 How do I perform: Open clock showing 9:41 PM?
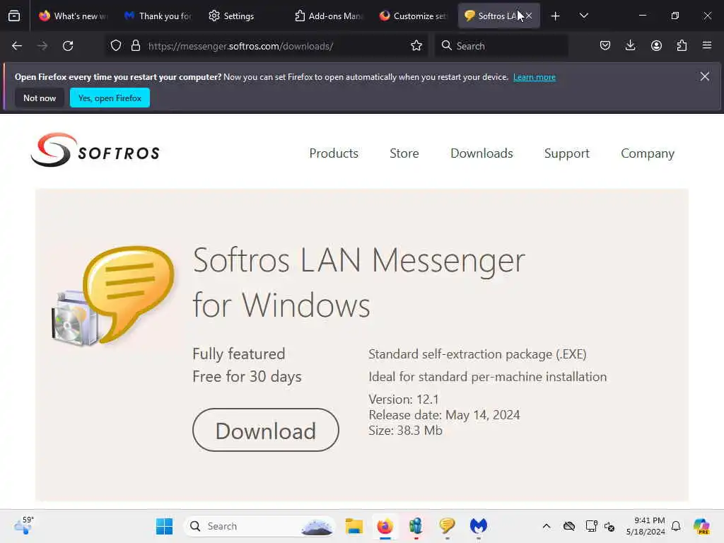coord(646,526)
